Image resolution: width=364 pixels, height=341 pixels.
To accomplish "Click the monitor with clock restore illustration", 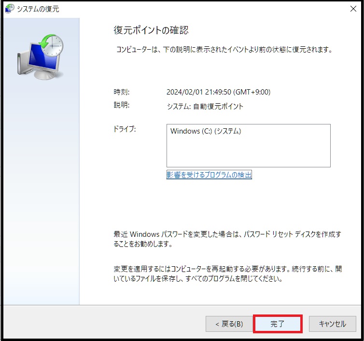I will (x=41, y=57).
